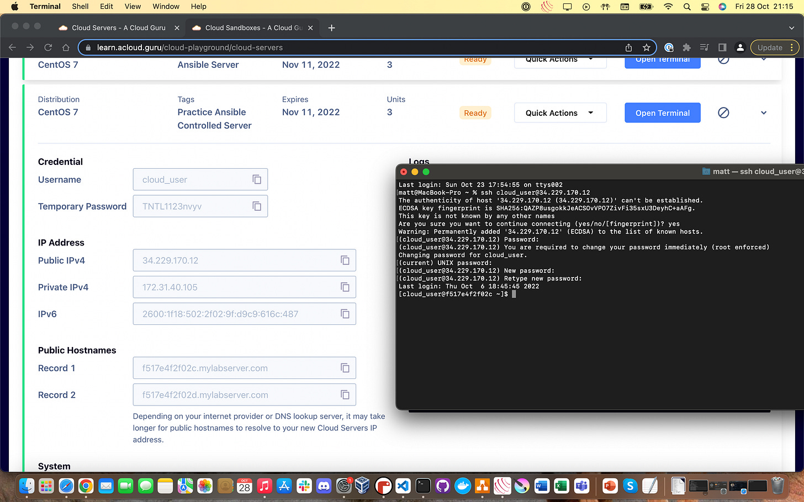Share this page from address bar

pos(628,47)
